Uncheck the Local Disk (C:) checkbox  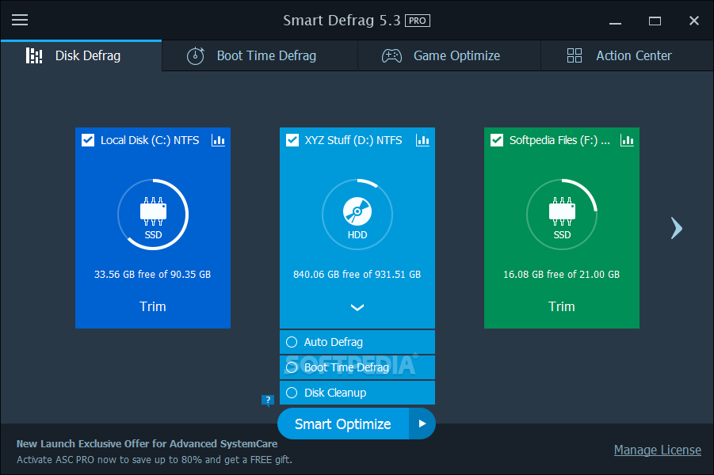pos(88,140)
